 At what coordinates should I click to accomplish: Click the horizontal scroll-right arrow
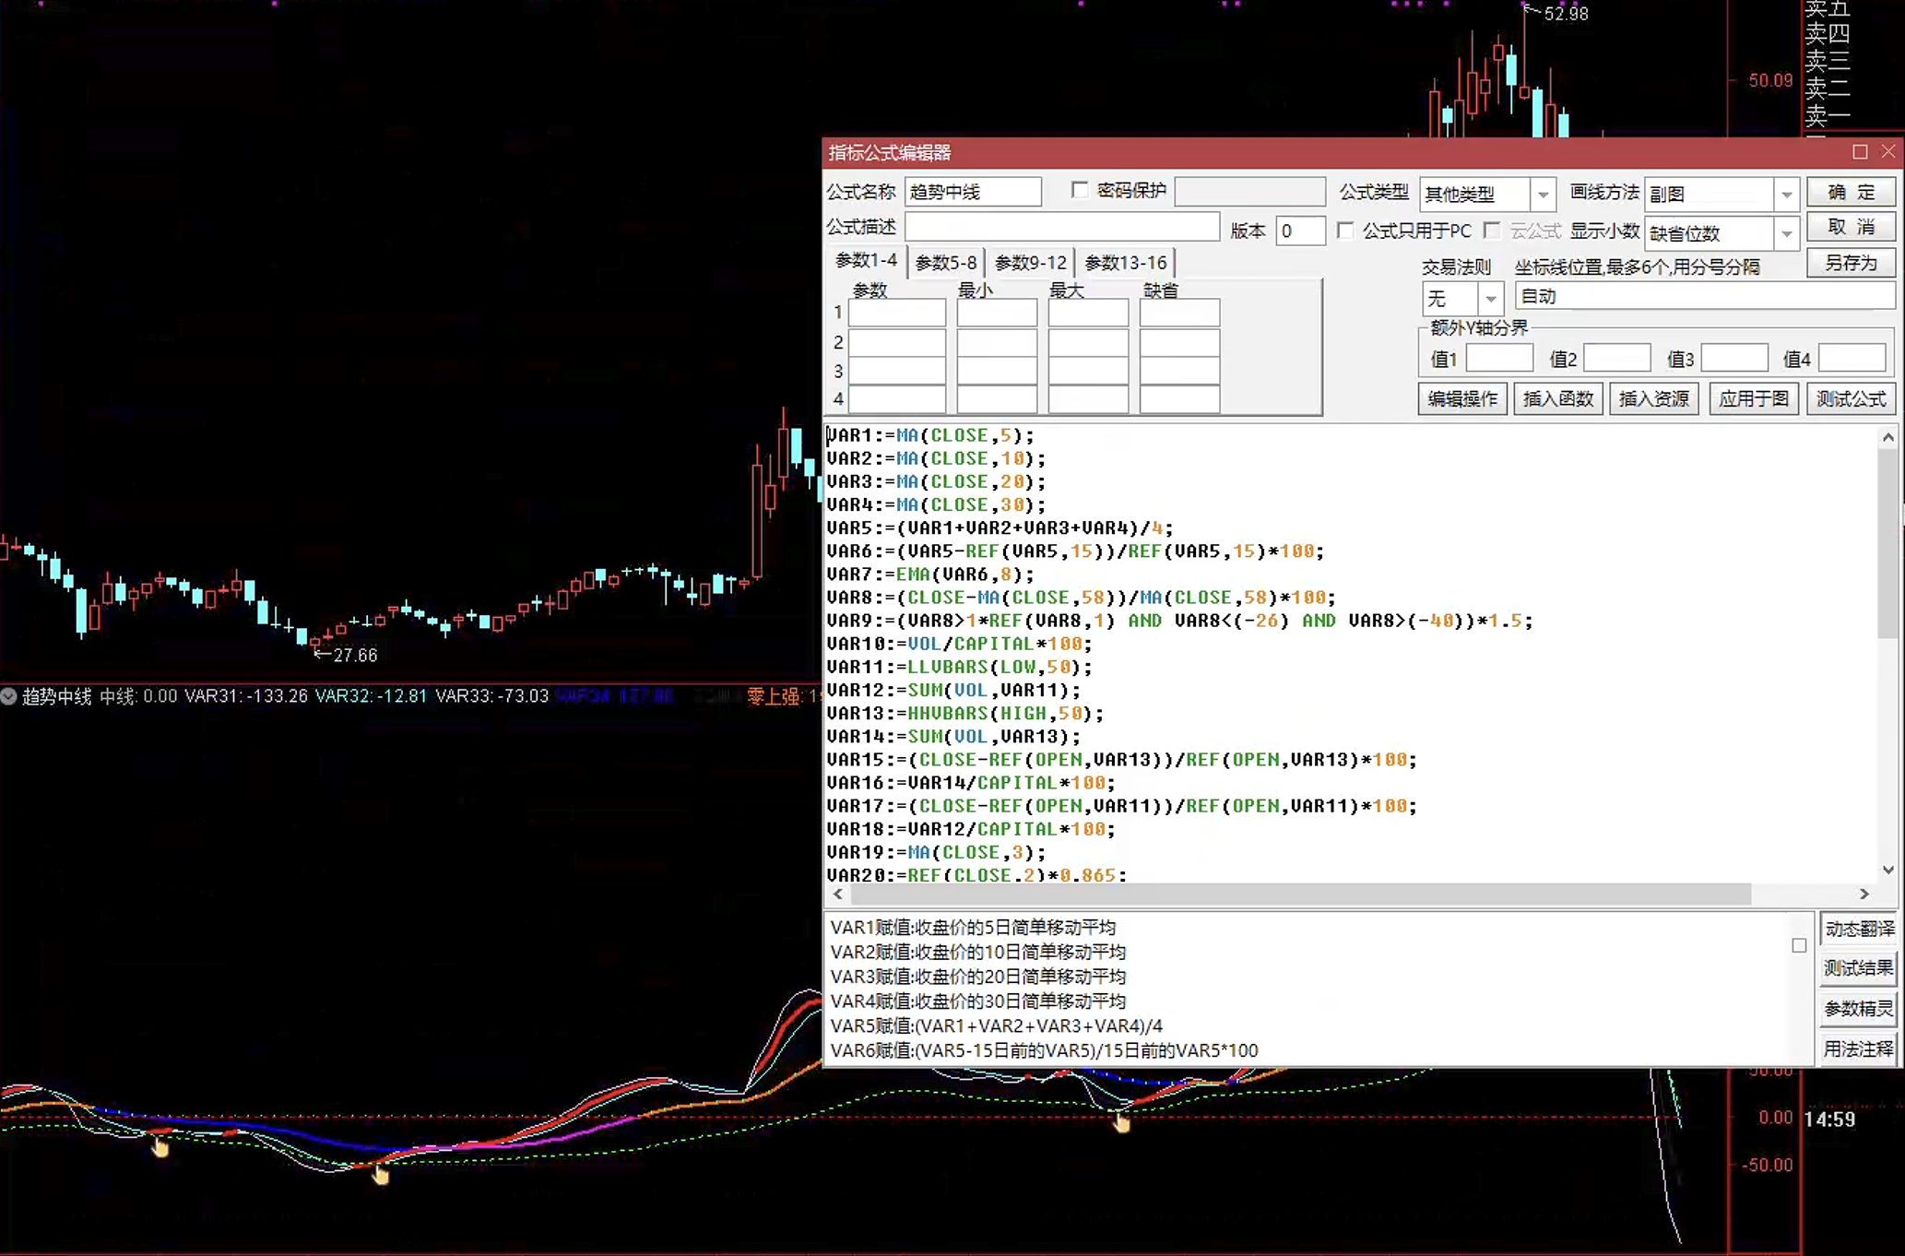point(1864,894)
